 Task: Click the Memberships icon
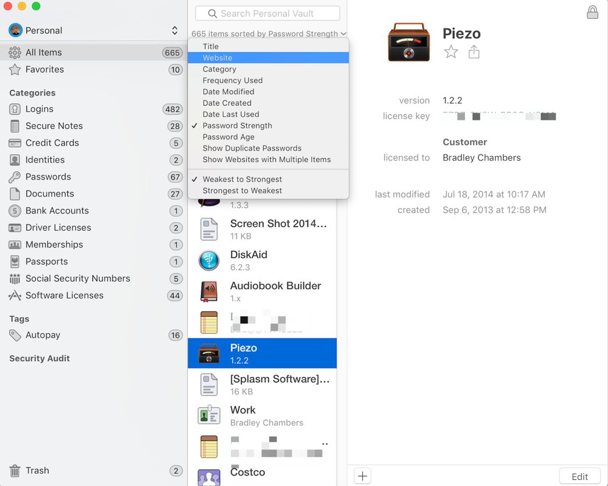point(15,245)
